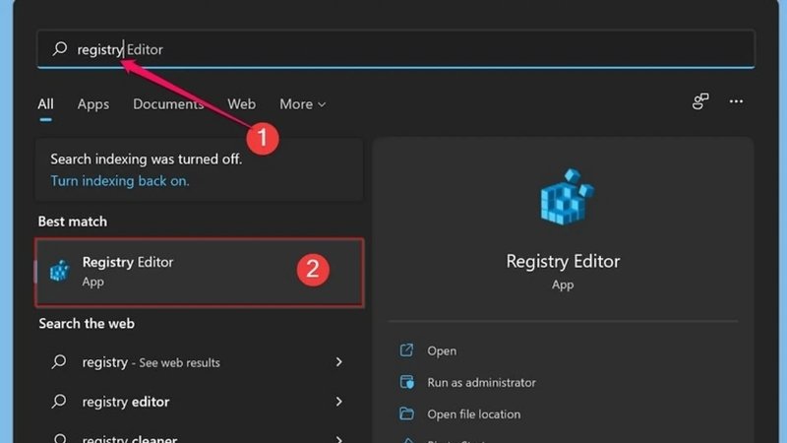
Task: Expand the More dropdown
Action: [303, 104]
